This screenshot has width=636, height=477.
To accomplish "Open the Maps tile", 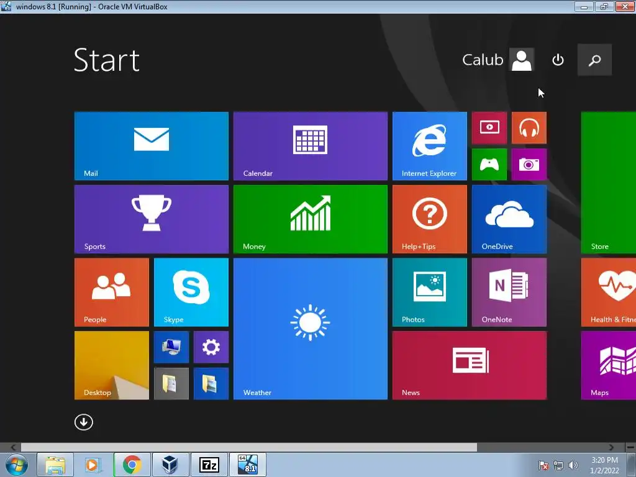I will [609, 365].
